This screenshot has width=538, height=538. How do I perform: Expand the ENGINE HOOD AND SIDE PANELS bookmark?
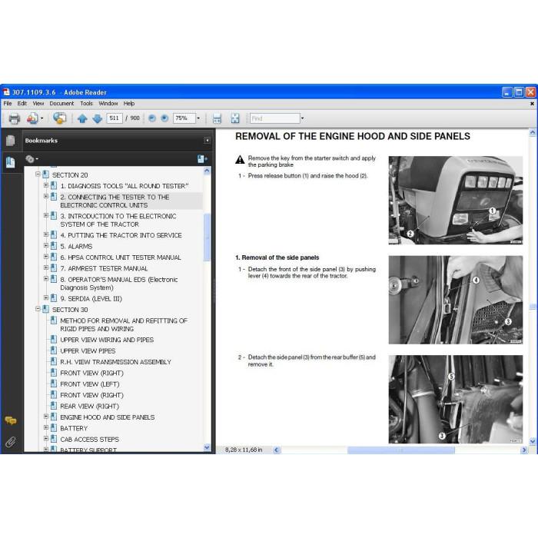click(46, 417)
